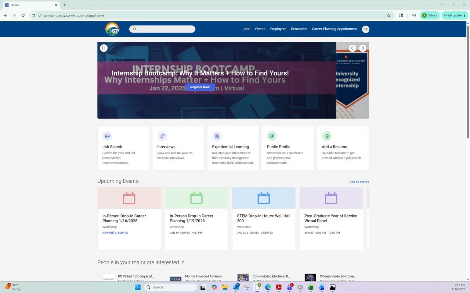Open the Employers menu
The image size is (470, 293).
point(278,29)
